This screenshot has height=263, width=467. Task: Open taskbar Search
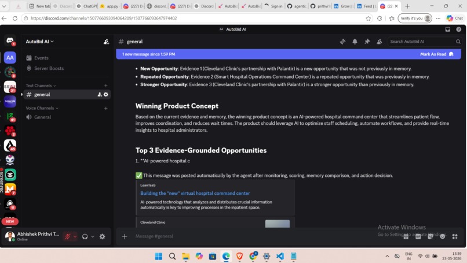pyautogui.click(x=172, y=256)
